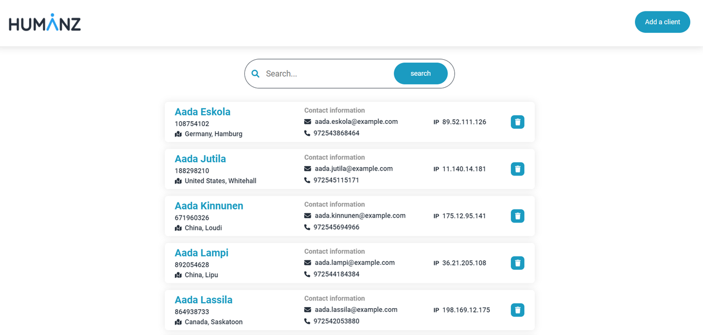Screen dimensions: 703x335
Task: Open the Aada Jutila client name
Action: click(x=200, y=159)
